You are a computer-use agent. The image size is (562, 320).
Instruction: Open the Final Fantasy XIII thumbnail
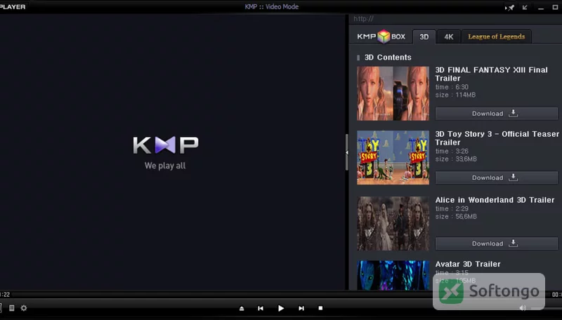point(393,93)
